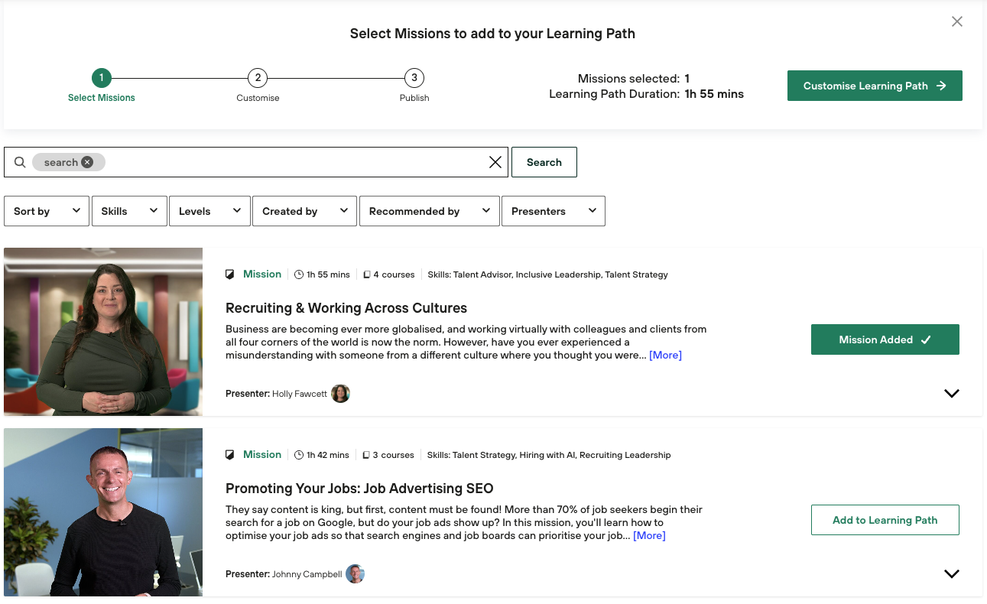Viewport: 987px width, 604px height.
Task: Expand Promoting Your Jobs mission details
Action: (x=951, y=574)
